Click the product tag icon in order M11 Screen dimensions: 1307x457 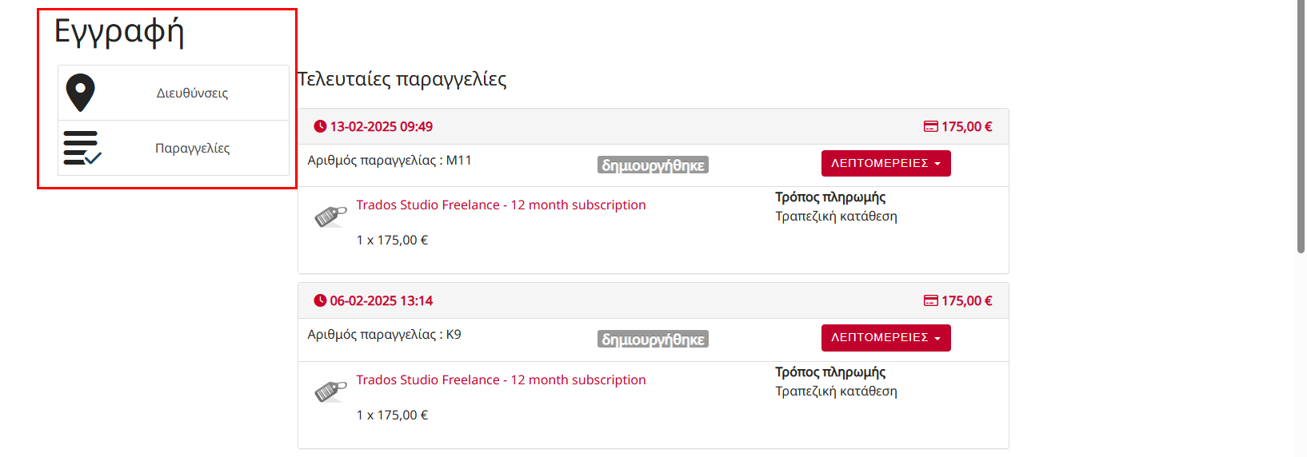(x=330, y=216)
